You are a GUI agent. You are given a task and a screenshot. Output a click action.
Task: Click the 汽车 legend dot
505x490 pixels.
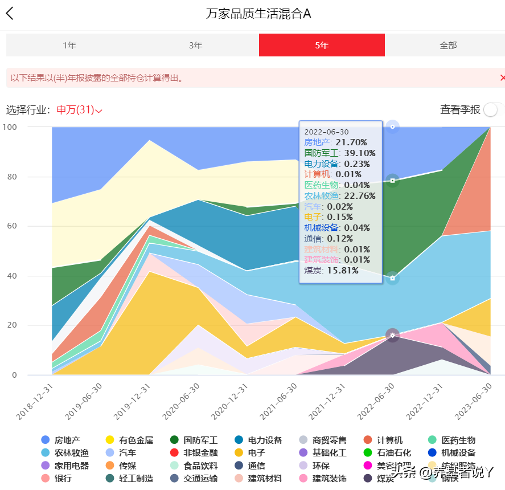pos(110,453)
